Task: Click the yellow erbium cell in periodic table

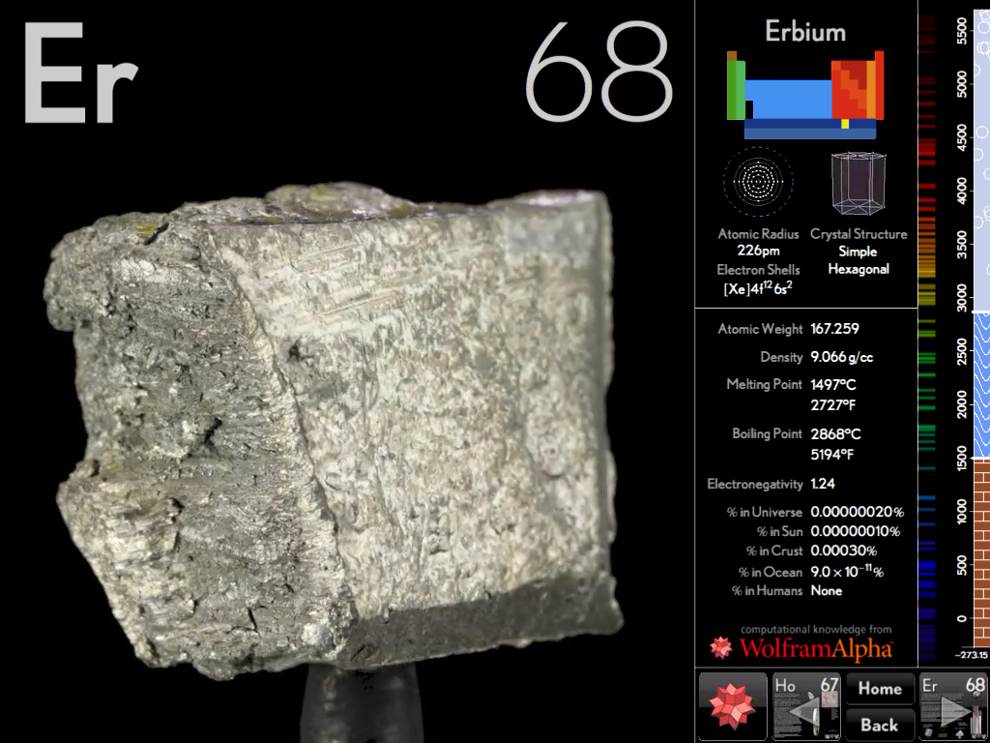Action: point(844,124)
